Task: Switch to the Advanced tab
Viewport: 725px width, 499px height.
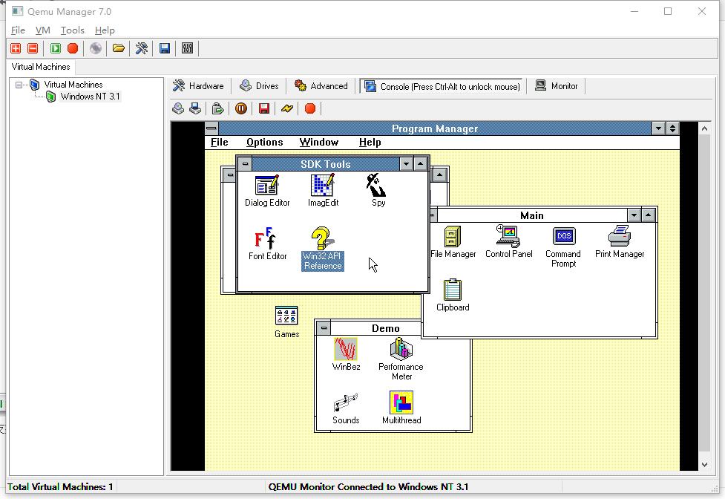Action: pos(321,86)
